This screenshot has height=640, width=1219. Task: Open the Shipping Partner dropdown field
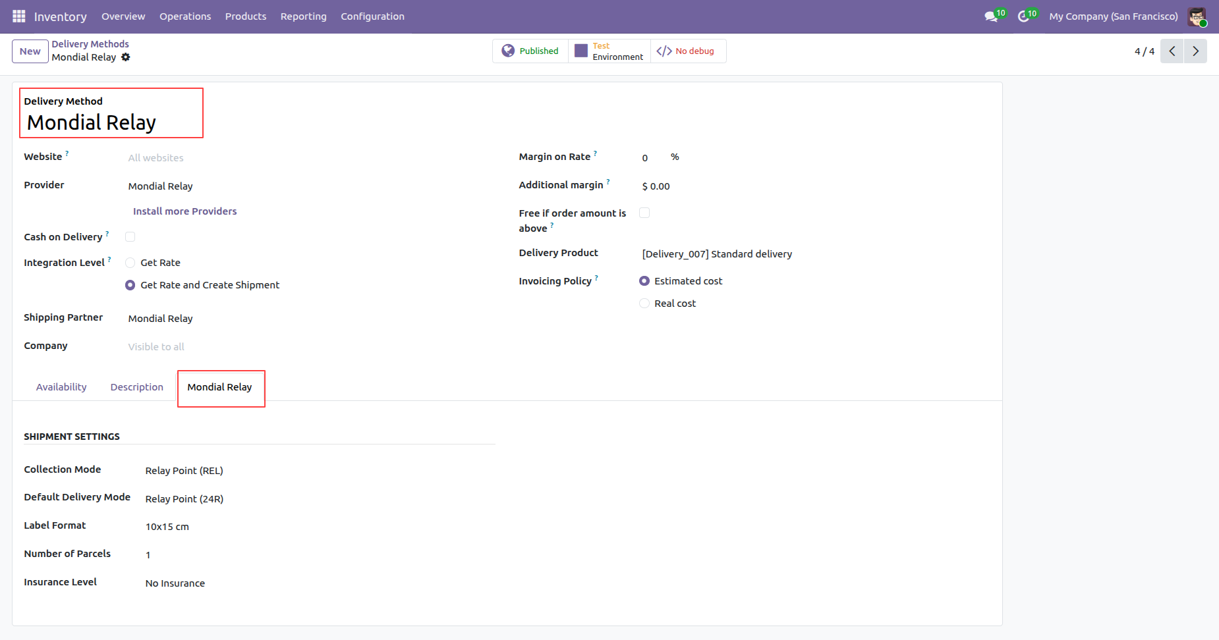[310, 319]
